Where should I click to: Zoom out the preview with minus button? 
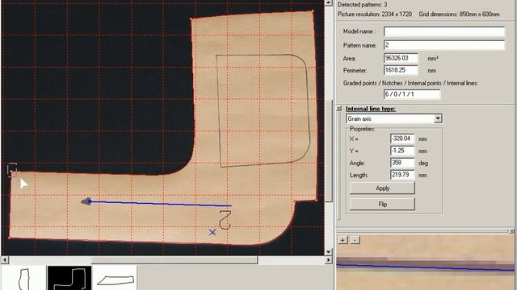pyautogui.click(x=355, y=240)
